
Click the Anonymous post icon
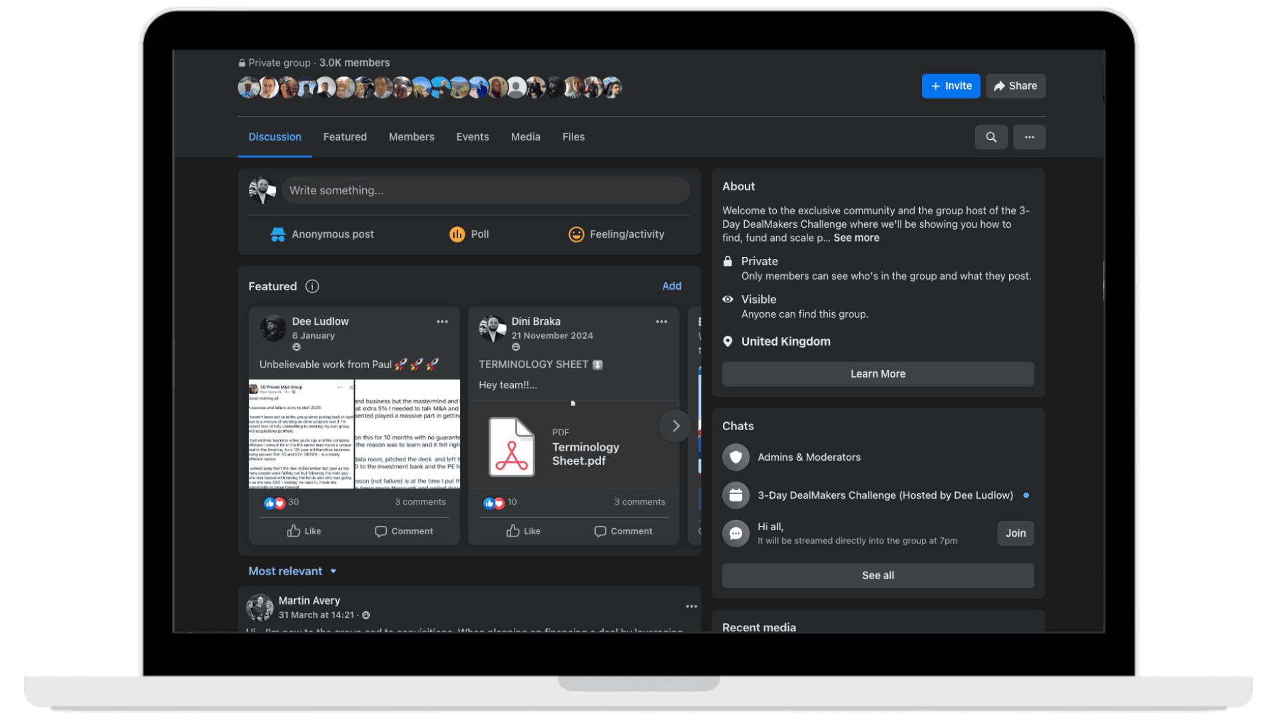[278, 234]
